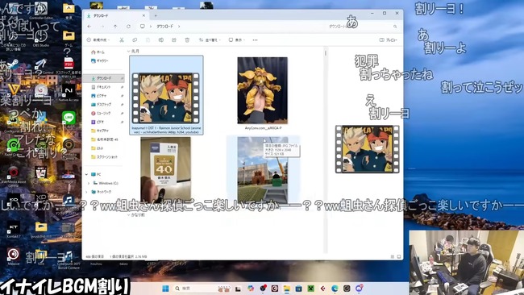
Task: Toggle the Preview (プレビュー) pane button
Action: (389, 39)
